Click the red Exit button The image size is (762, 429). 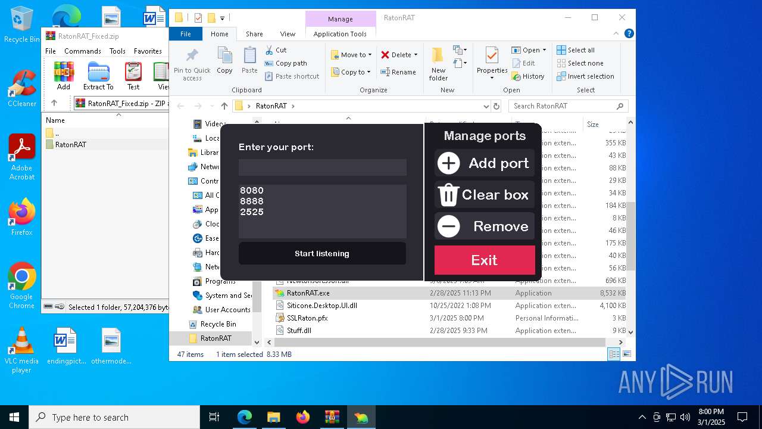[484, 260]
